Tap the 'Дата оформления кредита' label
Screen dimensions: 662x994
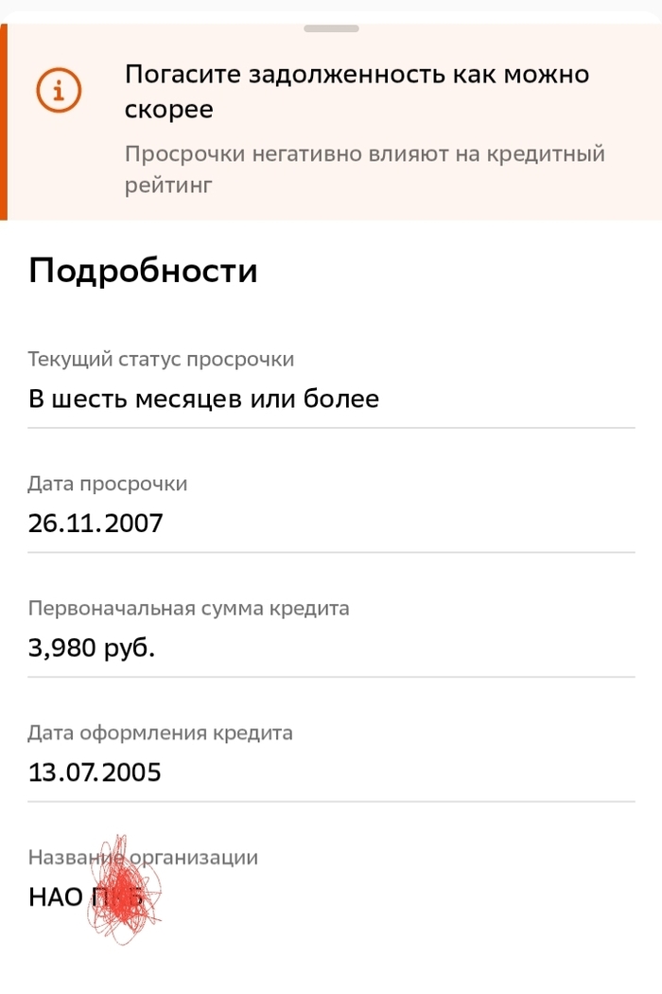pos(161,733)
